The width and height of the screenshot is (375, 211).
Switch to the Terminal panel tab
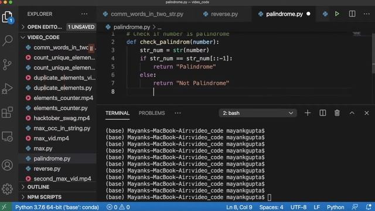(x=117, y=113)
